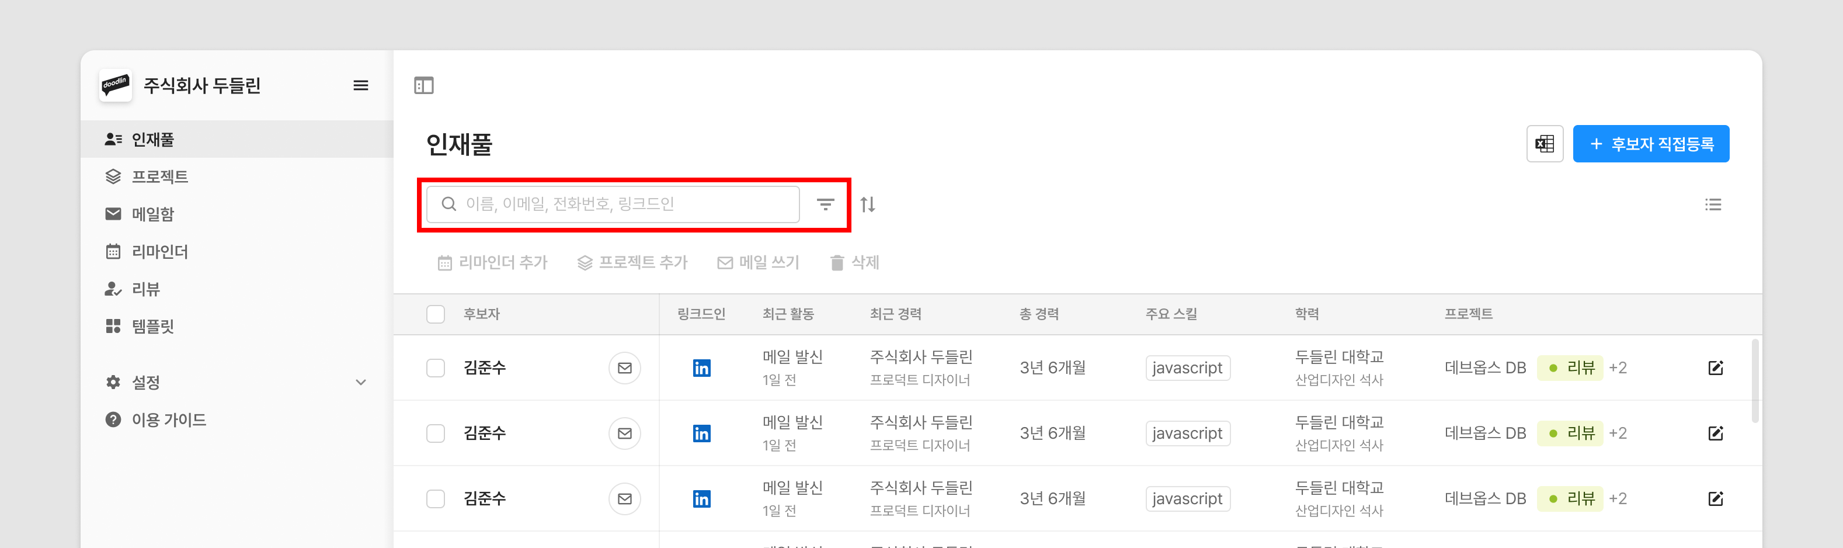Click the 최근 활동 column header

tap(788, 314)
